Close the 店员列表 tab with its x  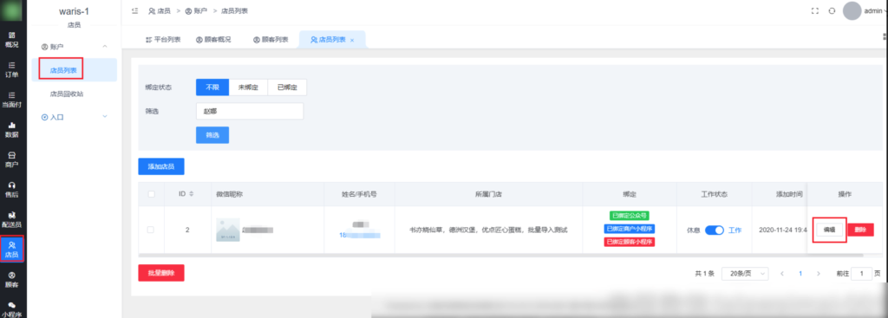(352, 40)
